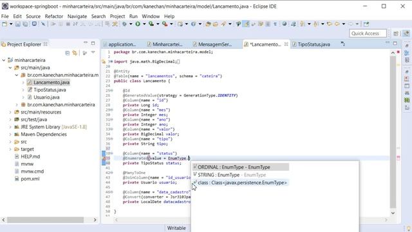Open the Search menu
This screenshot has height=232, width=412.
[x=98, y=16]
